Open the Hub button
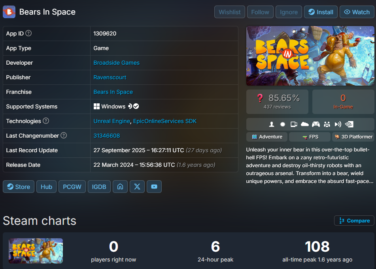This screenshot has height=269, width=376. coord(46,187)
